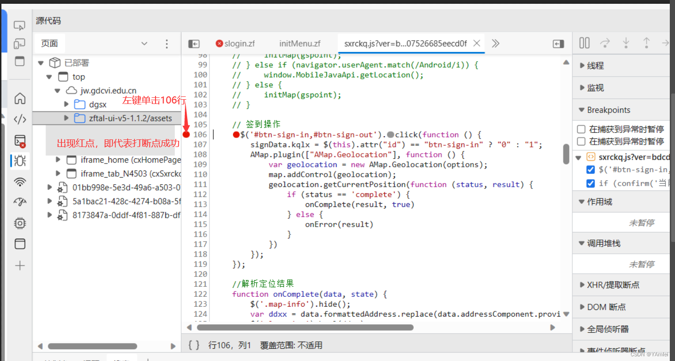Expand XHR/提取断点 section

pyautogui.click(x=582, y=285)
